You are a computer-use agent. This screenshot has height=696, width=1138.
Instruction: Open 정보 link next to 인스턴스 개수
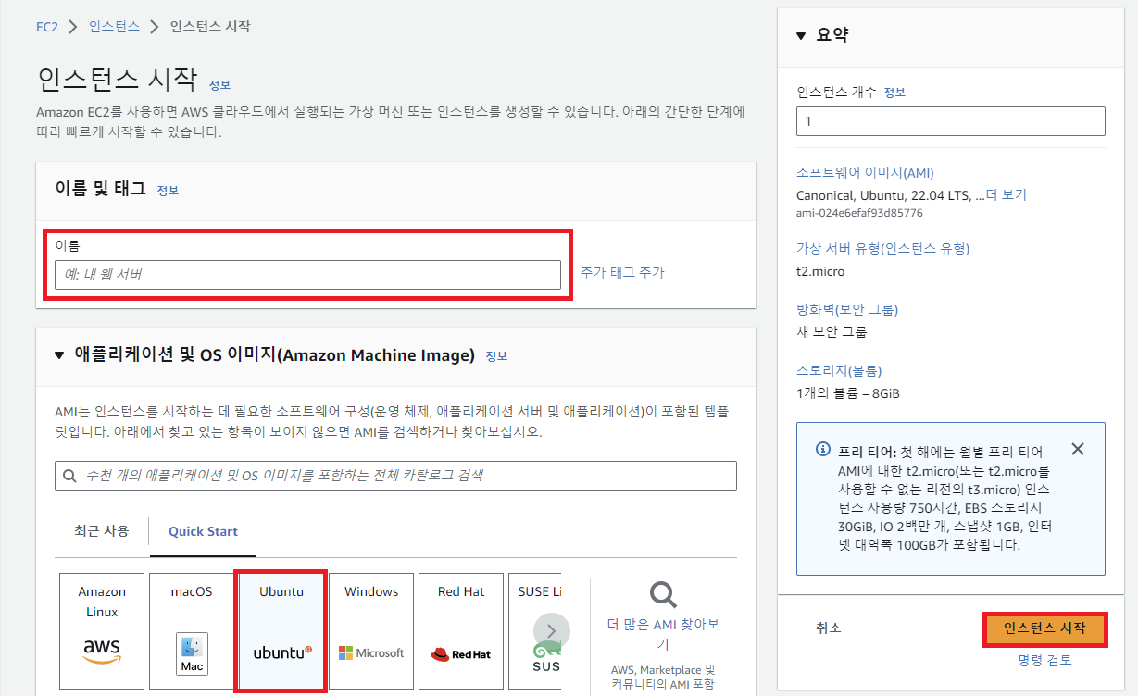894,93
